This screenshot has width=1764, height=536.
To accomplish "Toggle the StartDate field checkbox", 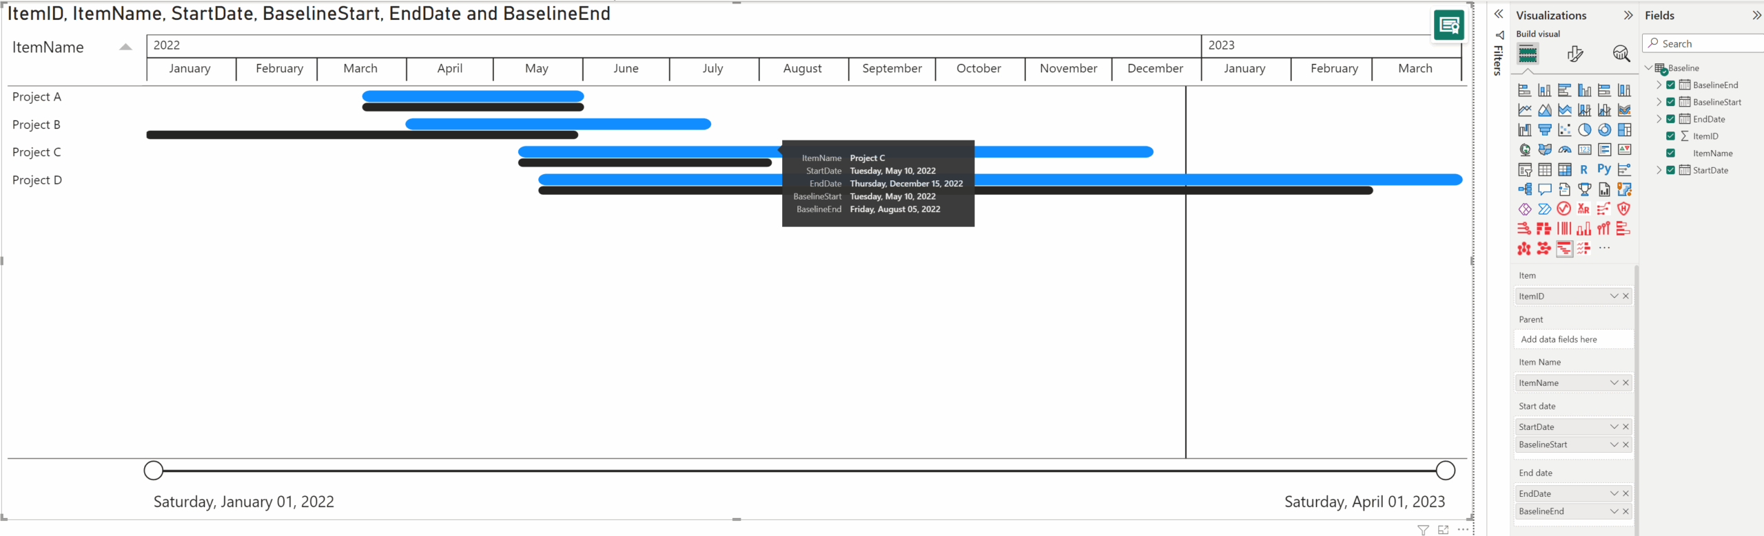I will tap(1670, 170).
